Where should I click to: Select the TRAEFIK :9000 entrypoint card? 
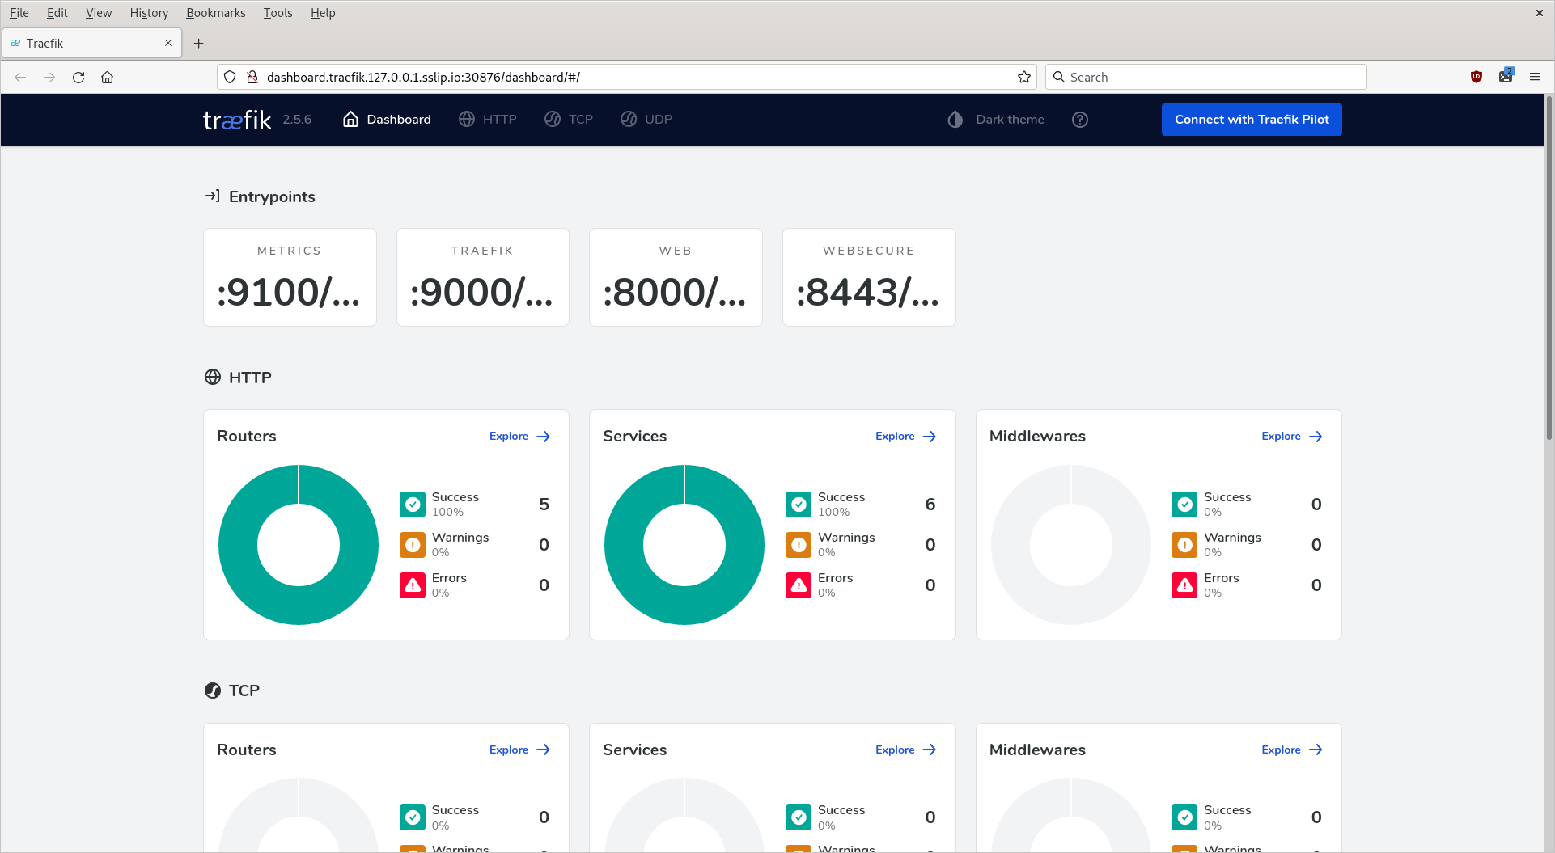pos(483,277)
